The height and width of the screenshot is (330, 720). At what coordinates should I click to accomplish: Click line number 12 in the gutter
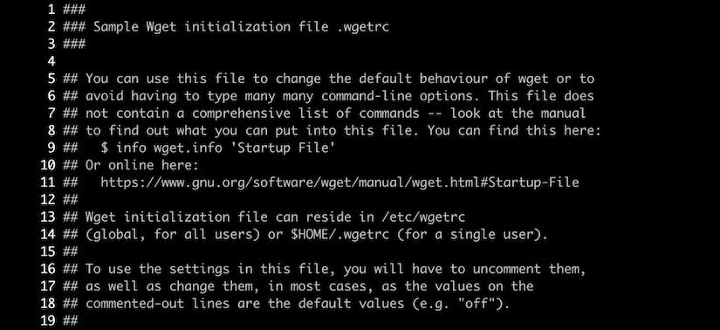pos(47,199)
